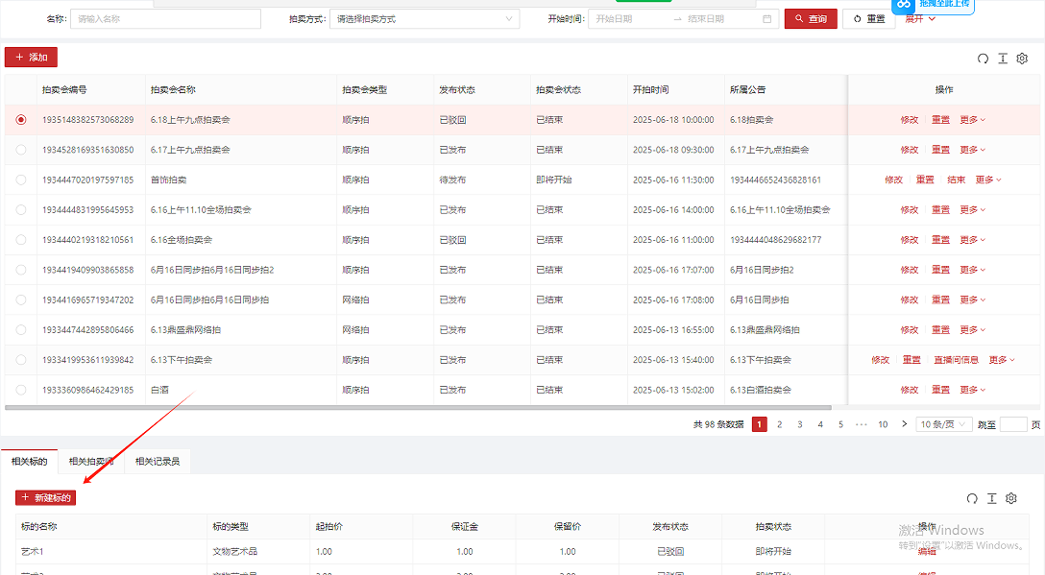The image size is (1045, 575).
Task: Select radio for 白酒 row
Action: click(x=21, y=390)
